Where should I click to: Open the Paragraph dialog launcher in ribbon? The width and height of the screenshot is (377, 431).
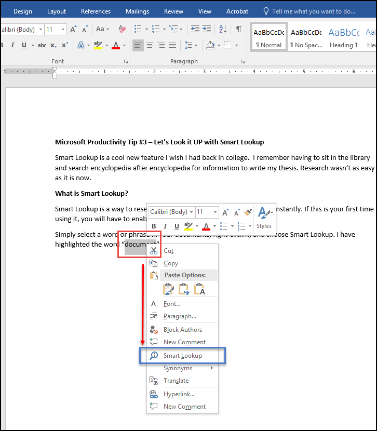point(243,62)
